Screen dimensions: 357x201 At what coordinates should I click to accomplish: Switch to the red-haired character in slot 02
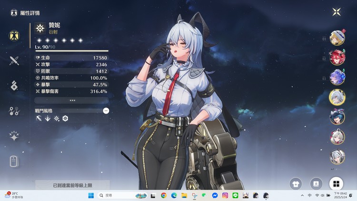tap(337, 58)
